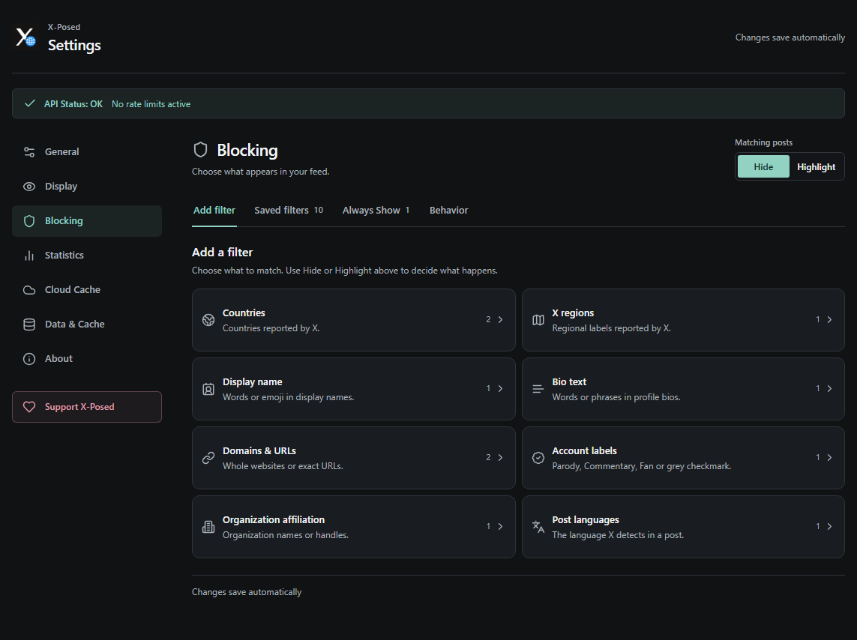Click the 'Settings' page title

tap(74, 45)
